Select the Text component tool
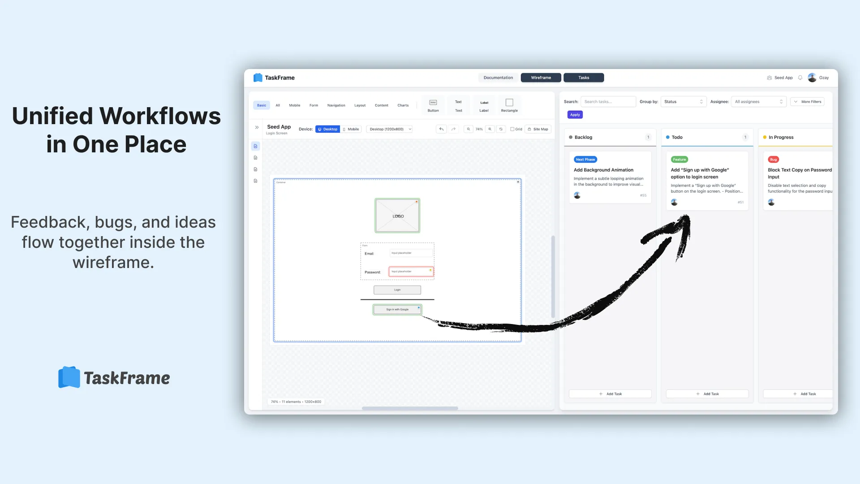The height and width of the screenshot is (484, 860). 458,105
